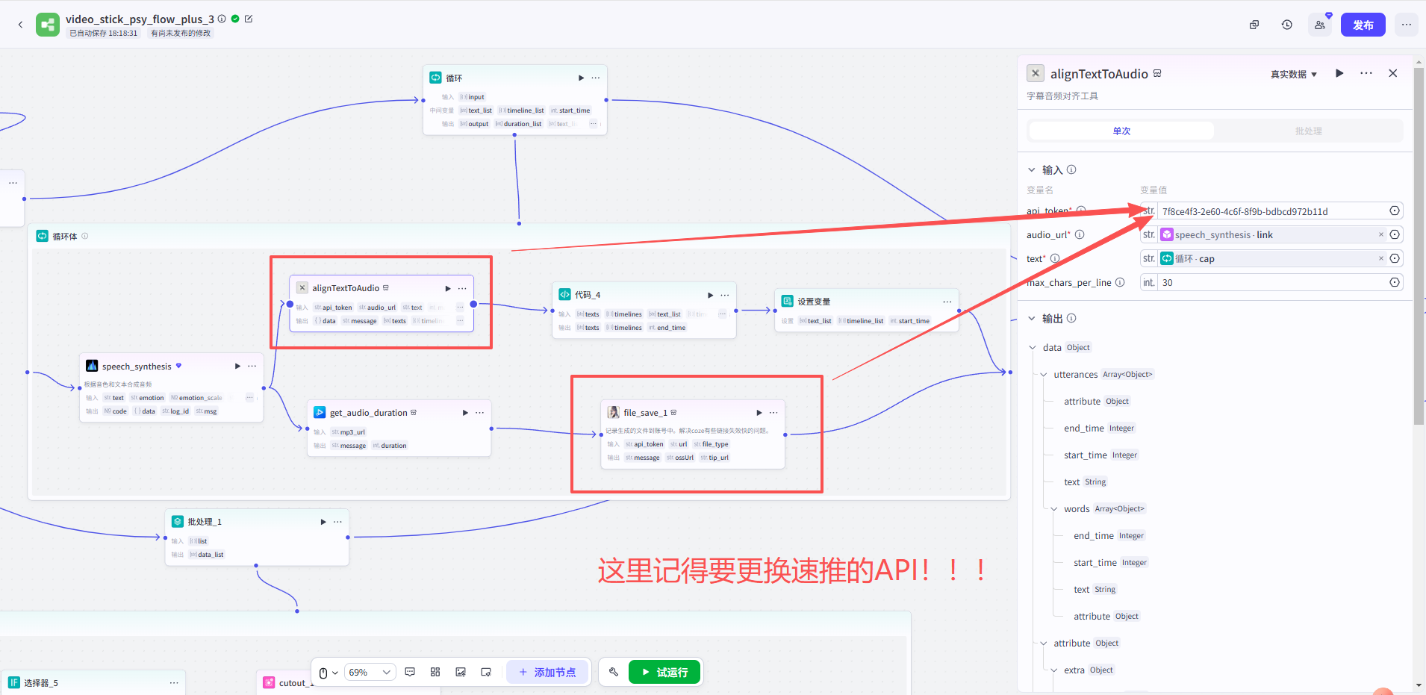Viewport: 1426px width, 695px height.
Task: Click the 试运行 button
Action: click(664, 672)
